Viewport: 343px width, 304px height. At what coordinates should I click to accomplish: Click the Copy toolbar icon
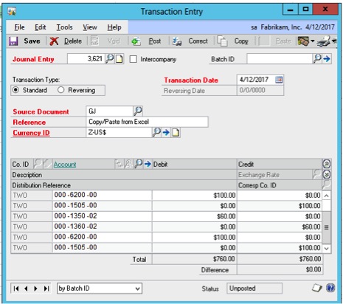(222, 41)
